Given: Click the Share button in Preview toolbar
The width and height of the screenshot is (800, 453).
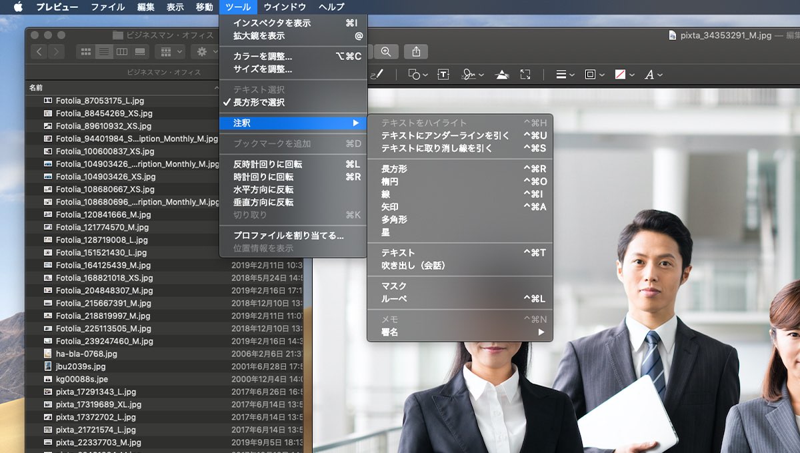Looking at the screenshot, I should [x=416, y=51].
